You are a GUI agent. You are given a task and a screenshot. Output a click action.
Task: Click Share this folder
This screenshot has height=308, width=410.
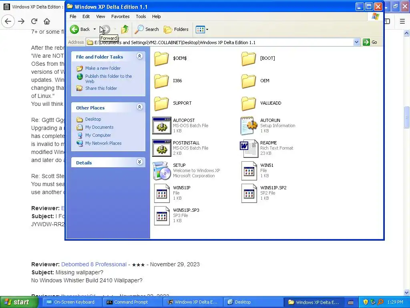(101, 88)
